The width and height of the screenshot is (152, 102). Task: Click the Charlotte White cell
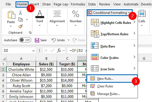click(21, 69)
